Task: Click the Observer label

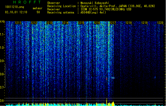Action: click(54, 3)
